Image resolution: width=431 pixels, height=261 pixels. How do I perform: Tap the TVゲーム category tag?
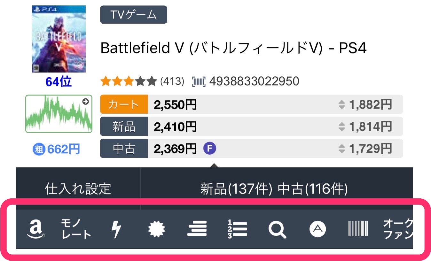133,15
